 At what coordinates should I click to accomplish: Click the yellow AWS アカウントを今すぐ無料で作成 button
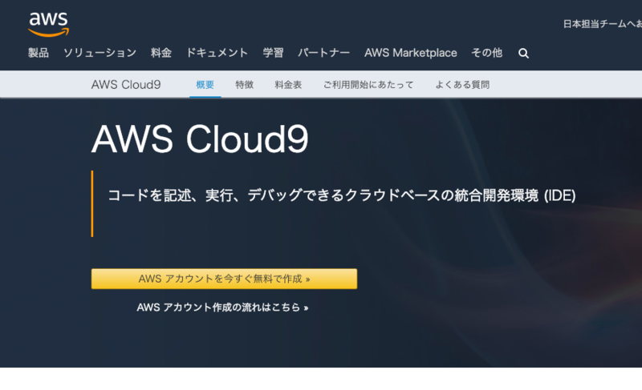pyautogui.click(x=224, y=279)
